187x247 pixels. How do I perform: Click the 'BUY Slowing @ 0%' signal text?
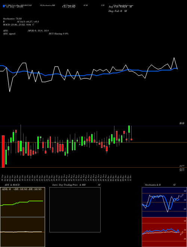[59, 34]
